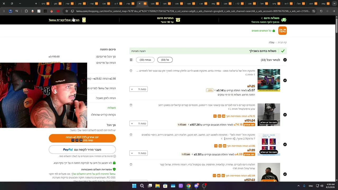Open Discord from the taskbar

[196, 186]
